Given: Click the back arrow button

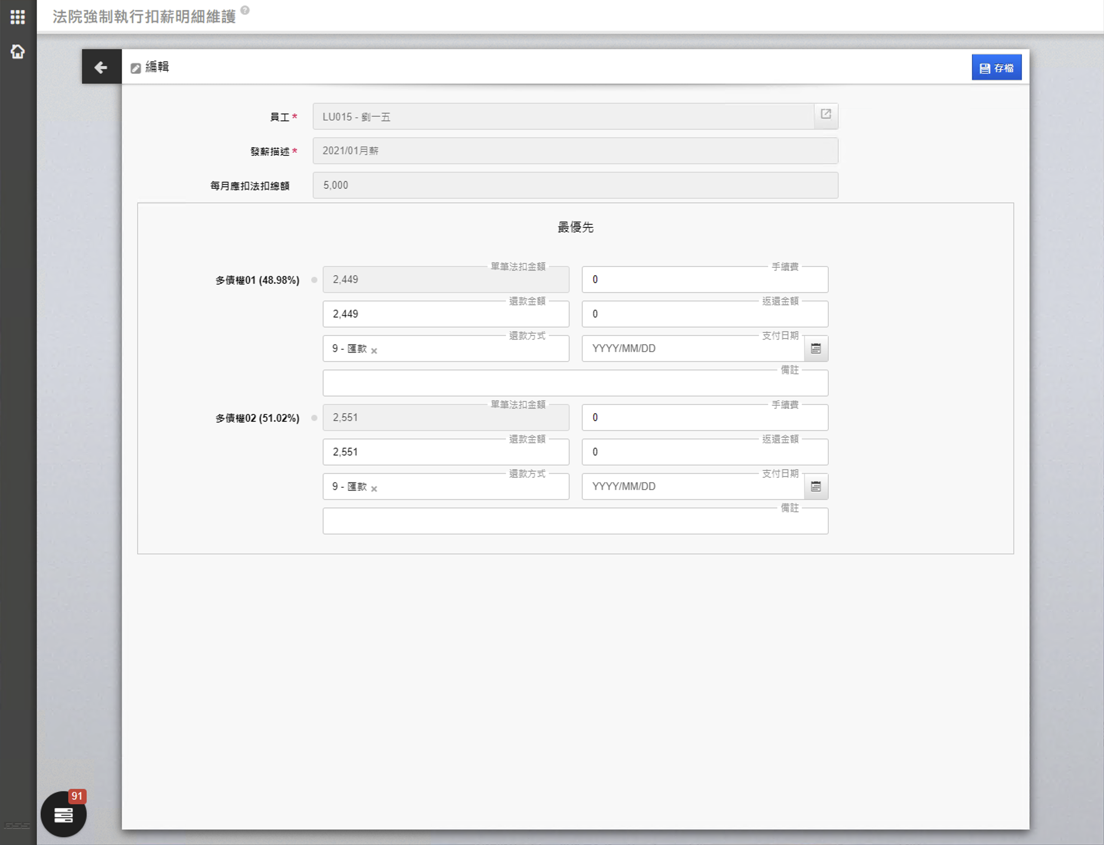Looking at the screenshot, I should (101, 67).
